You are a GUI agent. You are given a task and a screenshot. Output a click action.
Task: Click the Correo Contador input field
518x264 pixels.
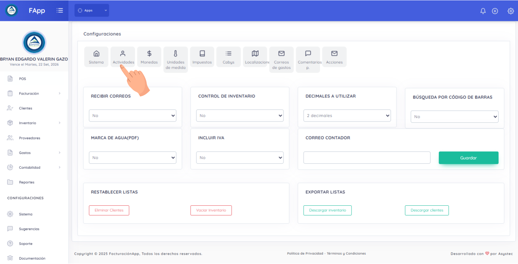(x=367, y=158)
